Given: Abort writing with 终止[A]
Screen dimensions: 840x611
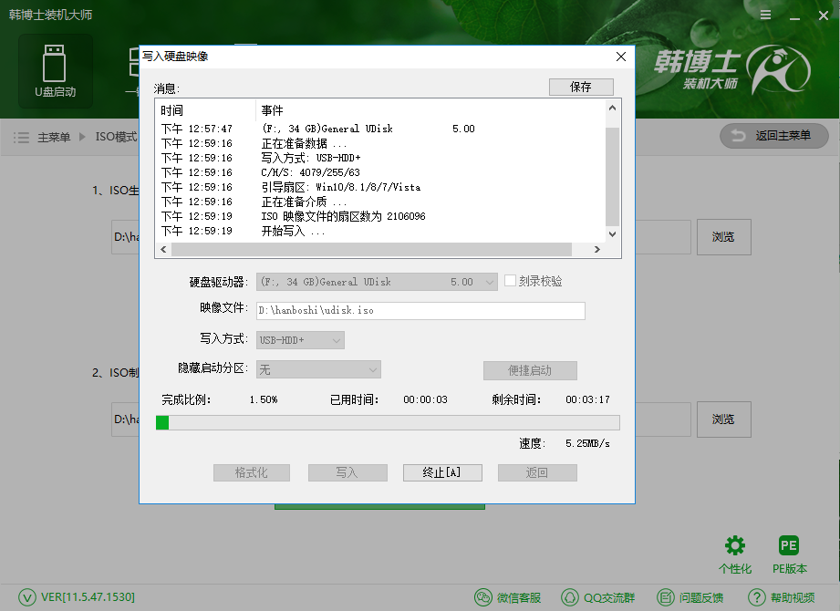Looking at the screenshot, I should point(442,472).
